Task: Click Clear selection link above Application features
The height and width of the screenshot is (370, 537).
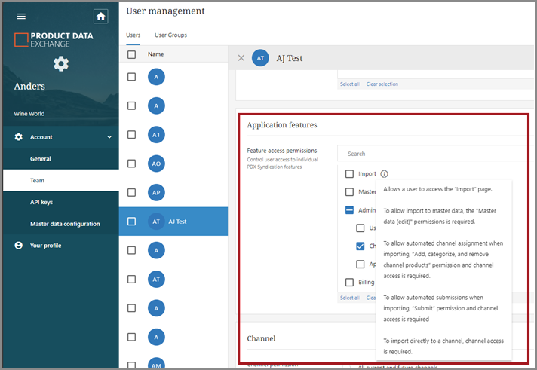Action: (382, 84)
